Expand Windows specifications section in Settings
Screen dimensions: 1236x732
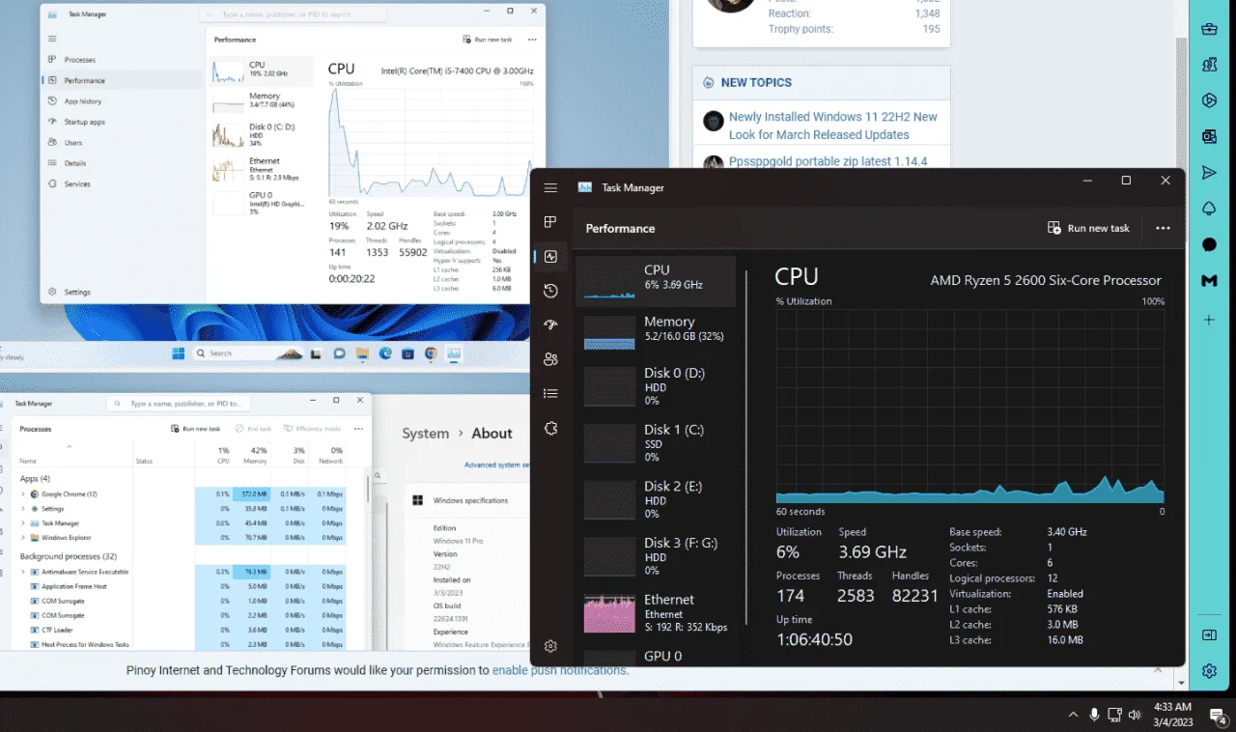[467, 500]
